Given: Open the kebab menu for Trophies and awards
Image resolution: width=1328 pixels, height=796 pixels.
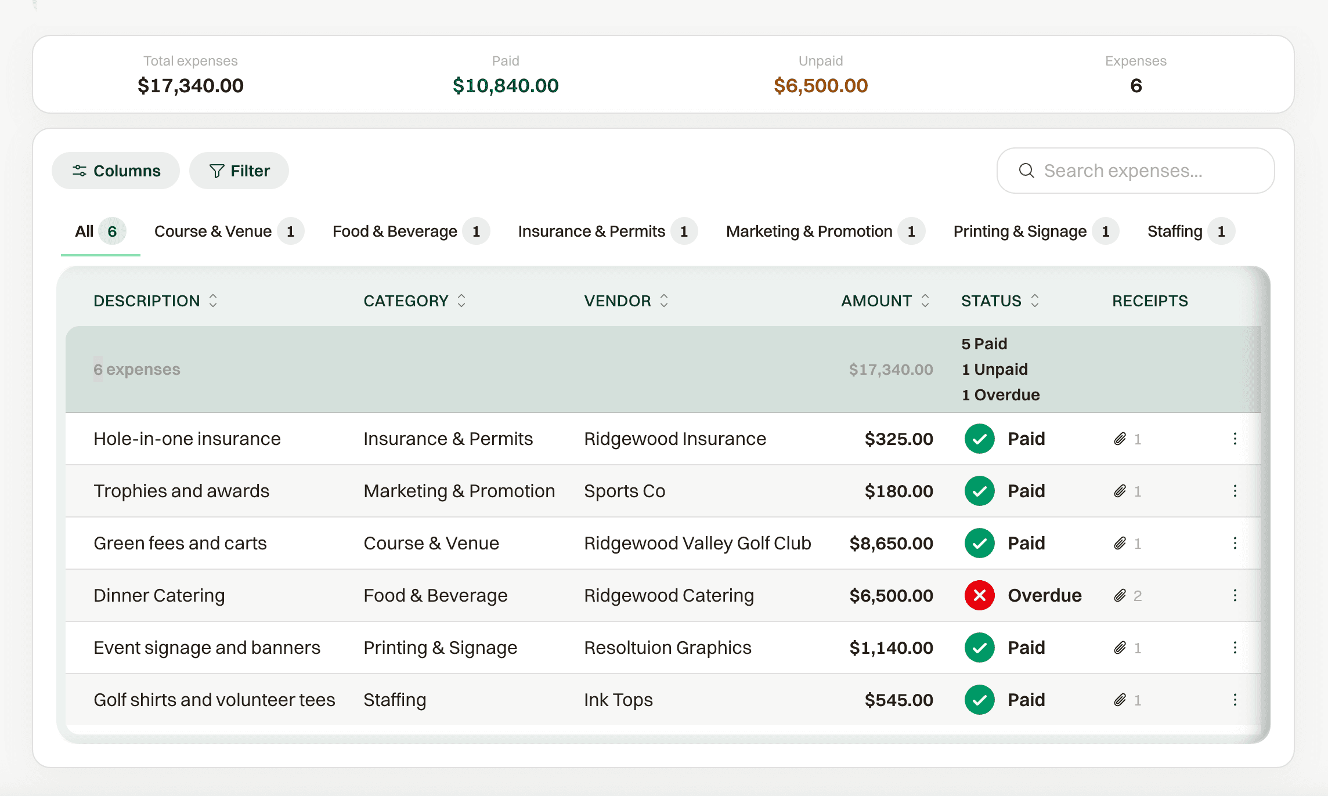Looking at the screenshot, I should click(x=1235, y=491).
